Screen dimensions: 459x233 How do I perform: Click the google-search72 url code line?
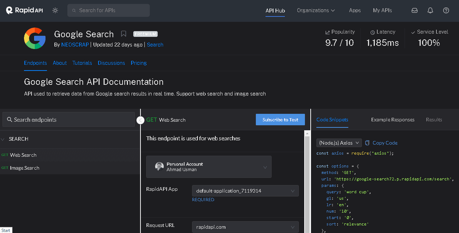tap(388, 179)
